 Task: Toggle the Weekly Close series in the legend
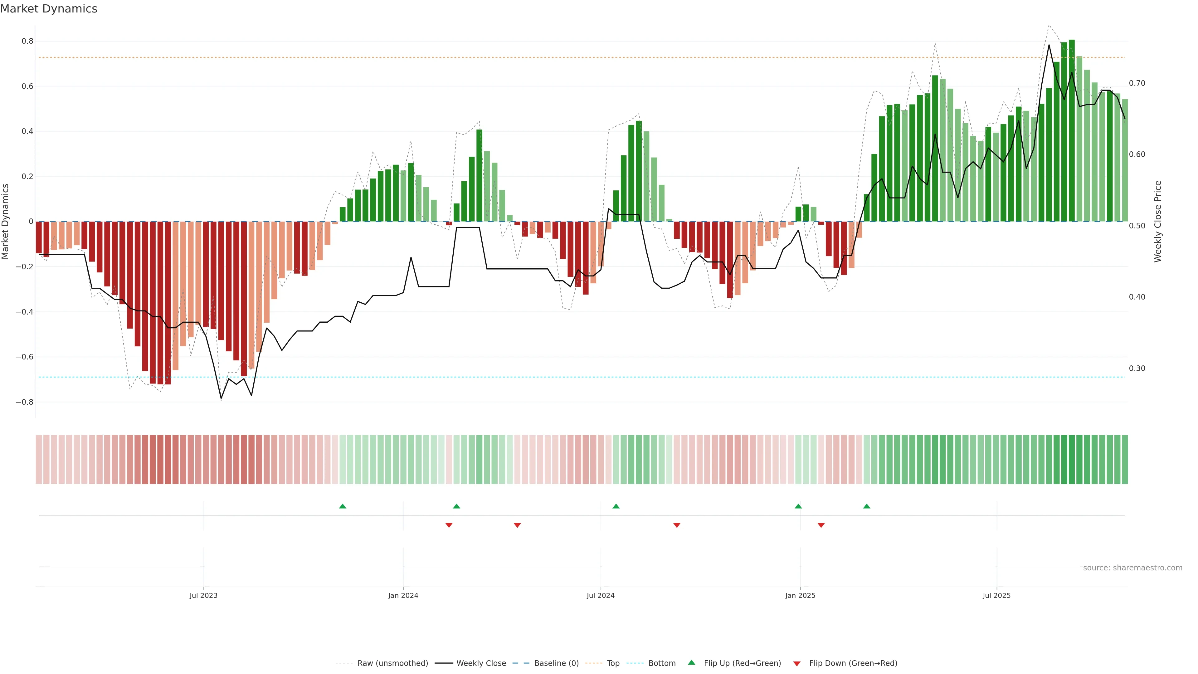[481, 663]
